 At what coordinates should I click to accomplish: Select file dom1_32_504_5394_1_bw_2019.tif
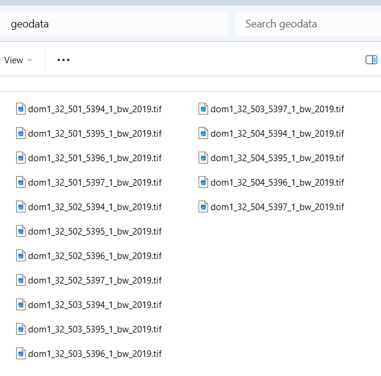[277, 133]
